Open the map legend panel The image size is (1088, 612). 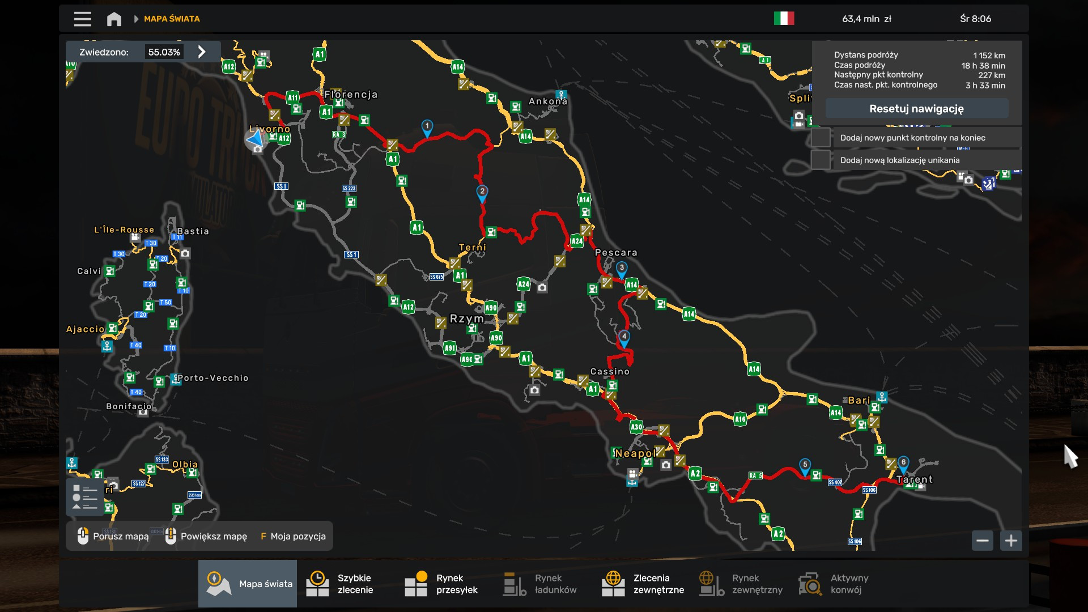point(84,497)
